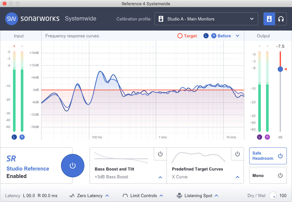Image resolution: width=292 pixels, height=202 pixels.
Task: Expand the Limit Controls menu
Action: click(x=161, y=196)
